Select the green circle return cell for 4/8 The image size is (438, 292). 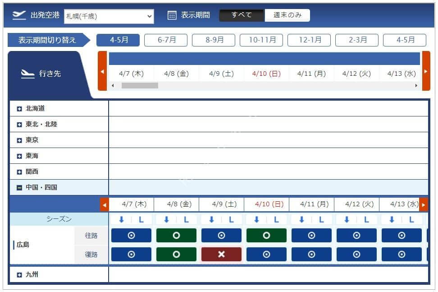coord(176,254)
